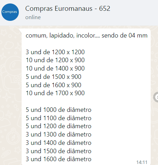Click the line 3 und de 1200 x 1200
This screenshot has height=165, width=158.
[55, 52]
